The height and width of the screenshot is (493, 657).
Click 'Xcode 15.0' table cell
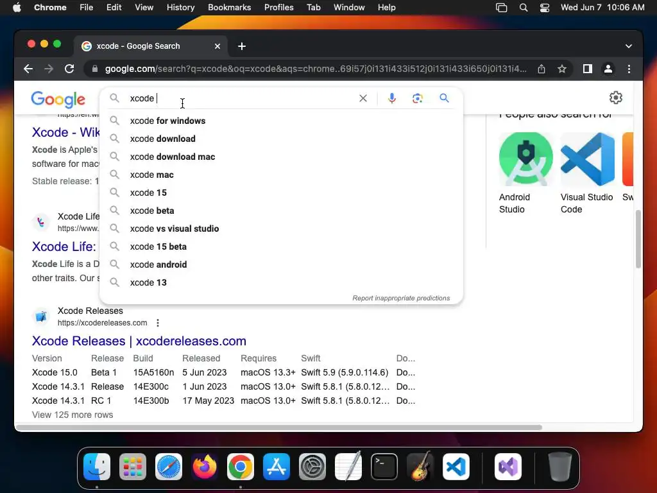click(55, 373)
